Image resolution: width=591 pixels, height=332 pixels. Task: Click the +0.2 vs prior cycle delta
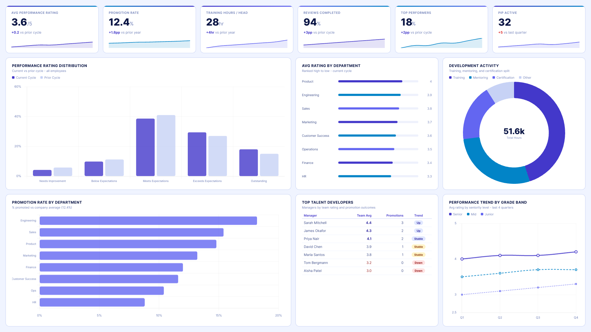pyautogui.click(x=26, y=33)
